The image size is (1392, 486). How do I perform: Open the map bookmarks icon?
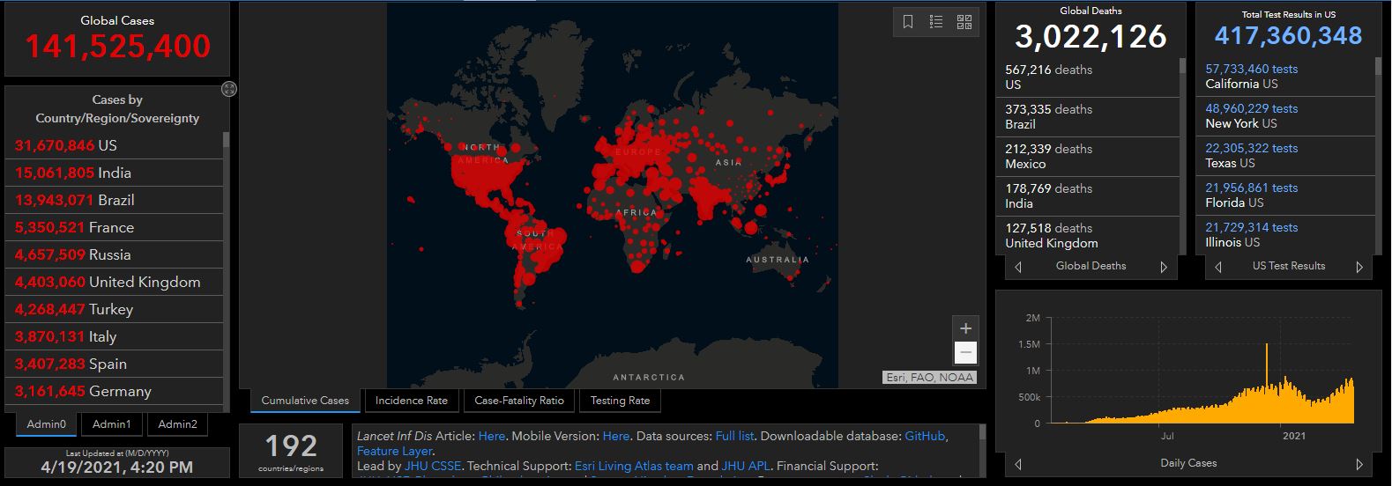pos(908,22)
